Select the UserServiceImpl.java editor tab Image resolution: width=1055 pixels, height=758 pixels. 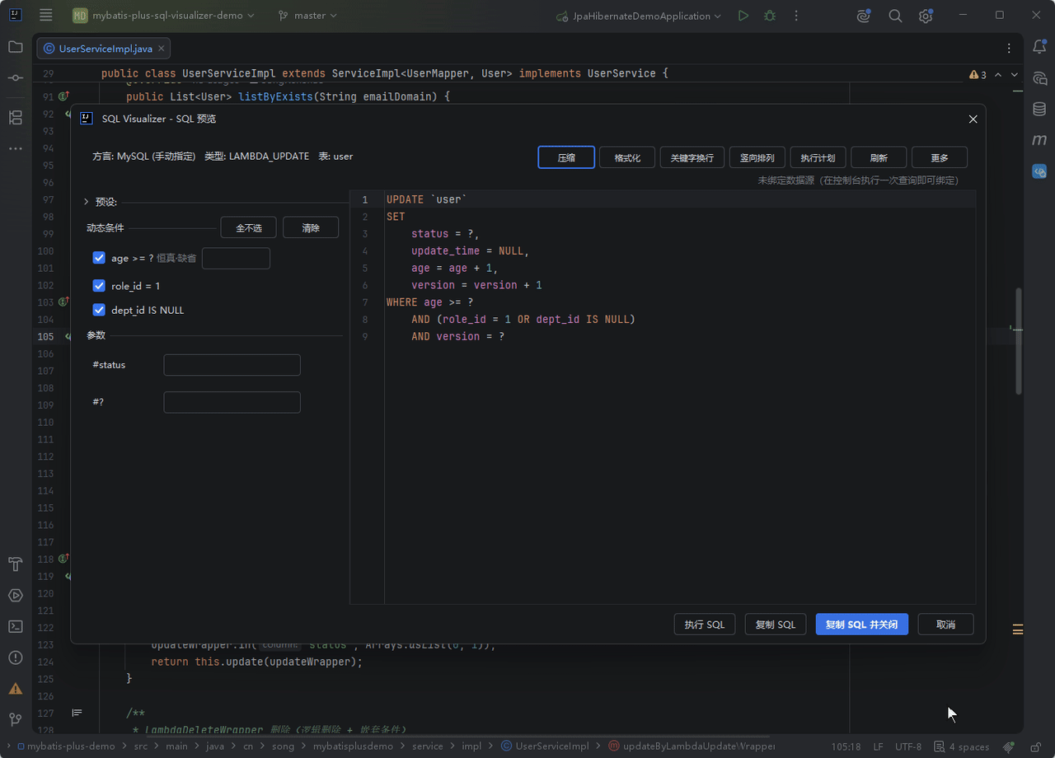(104, 49)
